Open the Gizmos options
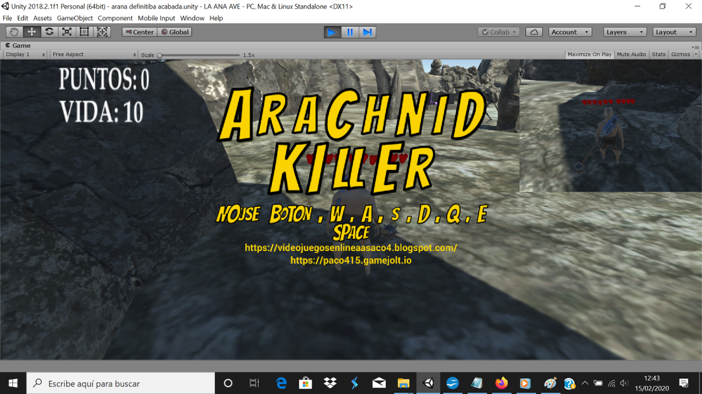The height and width of the screenshot is (394, 702). pos(681,54)
